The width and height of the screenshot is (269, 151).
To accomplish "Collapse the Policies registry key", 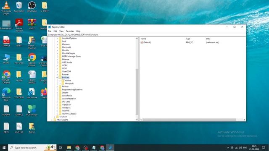I will click(x=57, y=78).
